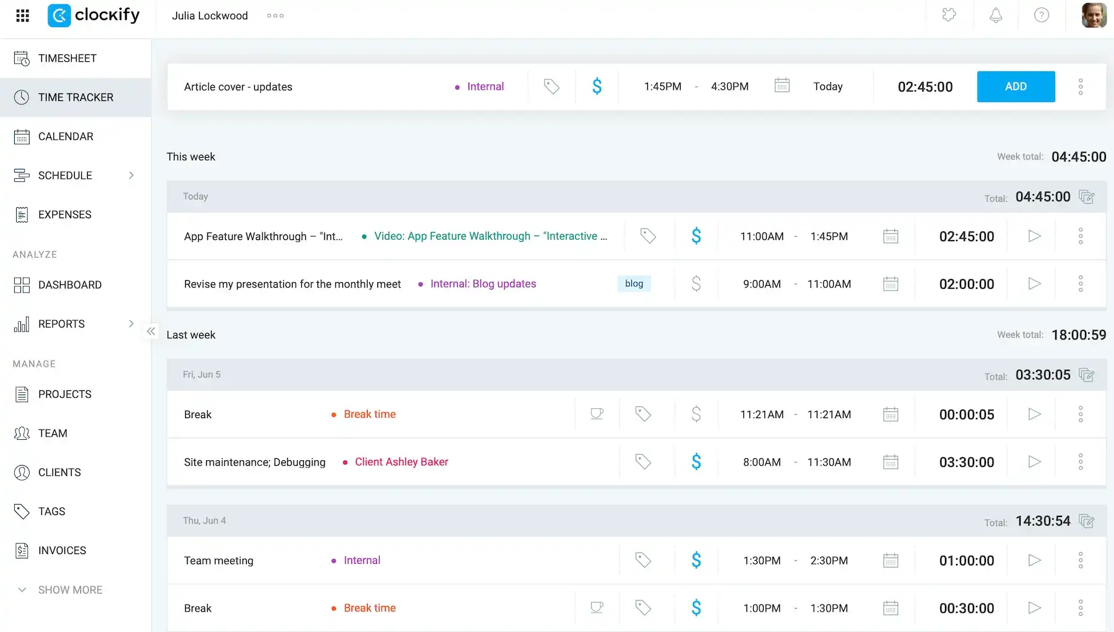
Task: Open the integrations puzzle icon
Action: tap(949, 15)
